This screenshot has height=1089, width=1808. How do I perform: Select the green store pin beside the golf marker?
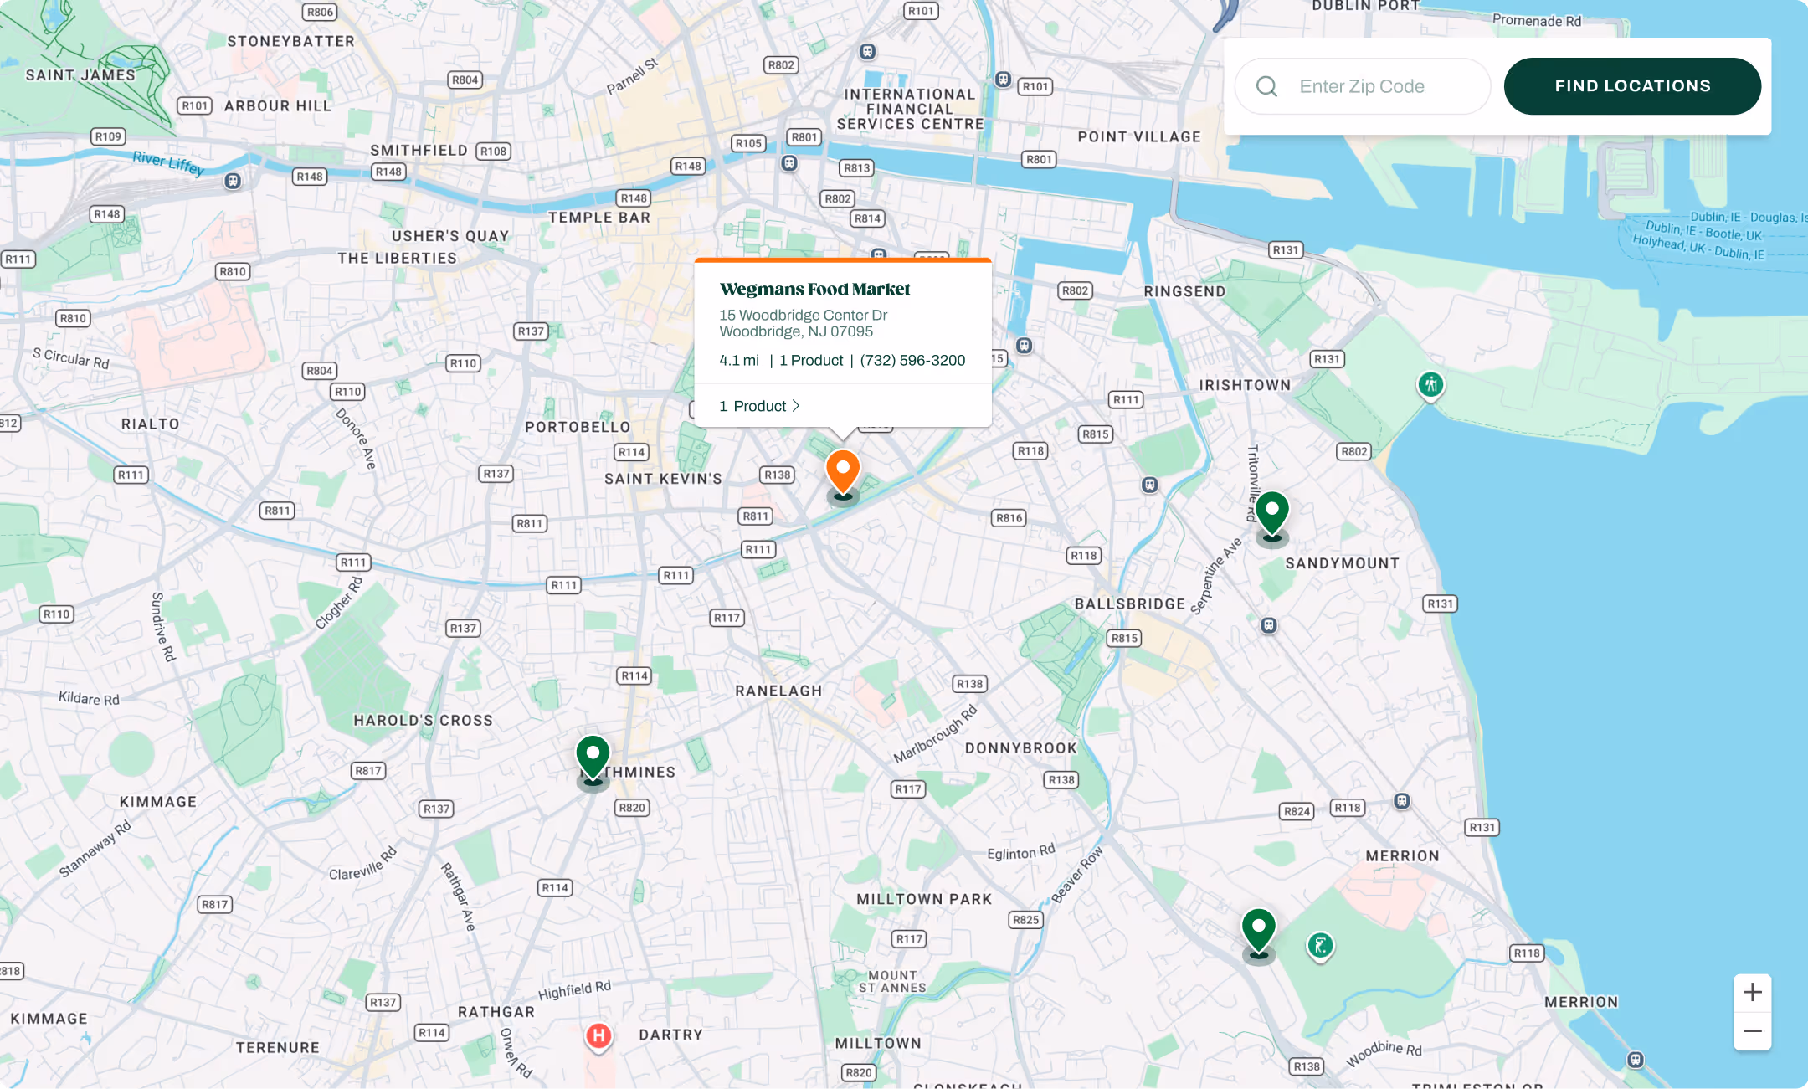click(x=1258, y=933)
